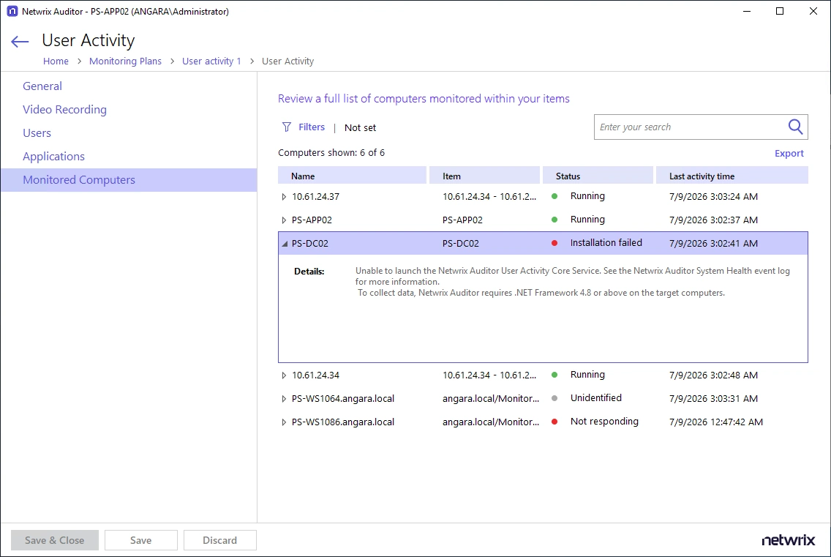Click 'Computers shown: 6 of 6' text
Screen dimensions: 831x557
coord(331,153)
